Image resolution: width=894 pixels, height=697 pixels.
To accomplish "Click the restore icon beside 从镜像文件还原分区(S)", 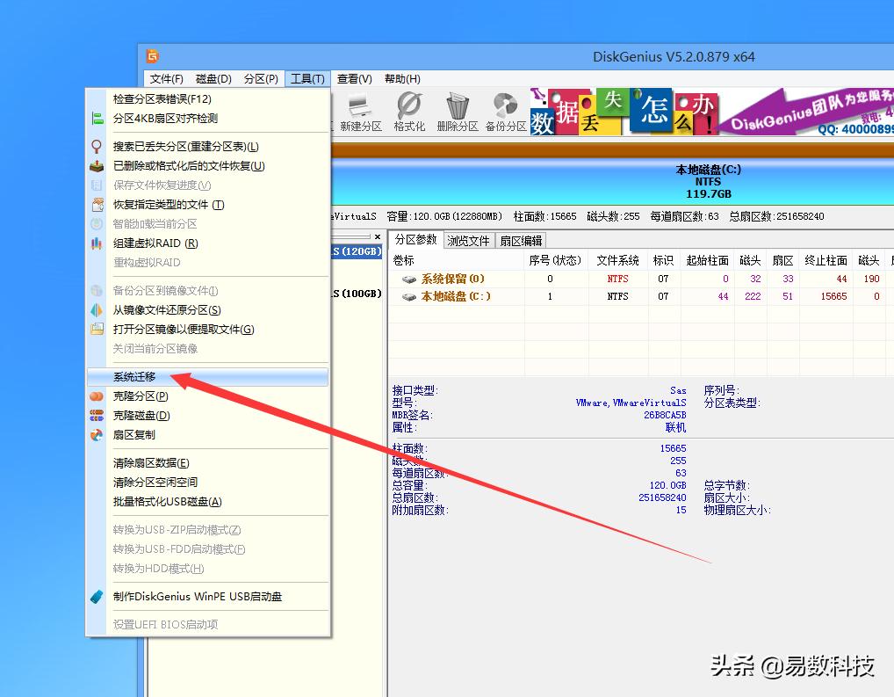I will tap(97, 309).
